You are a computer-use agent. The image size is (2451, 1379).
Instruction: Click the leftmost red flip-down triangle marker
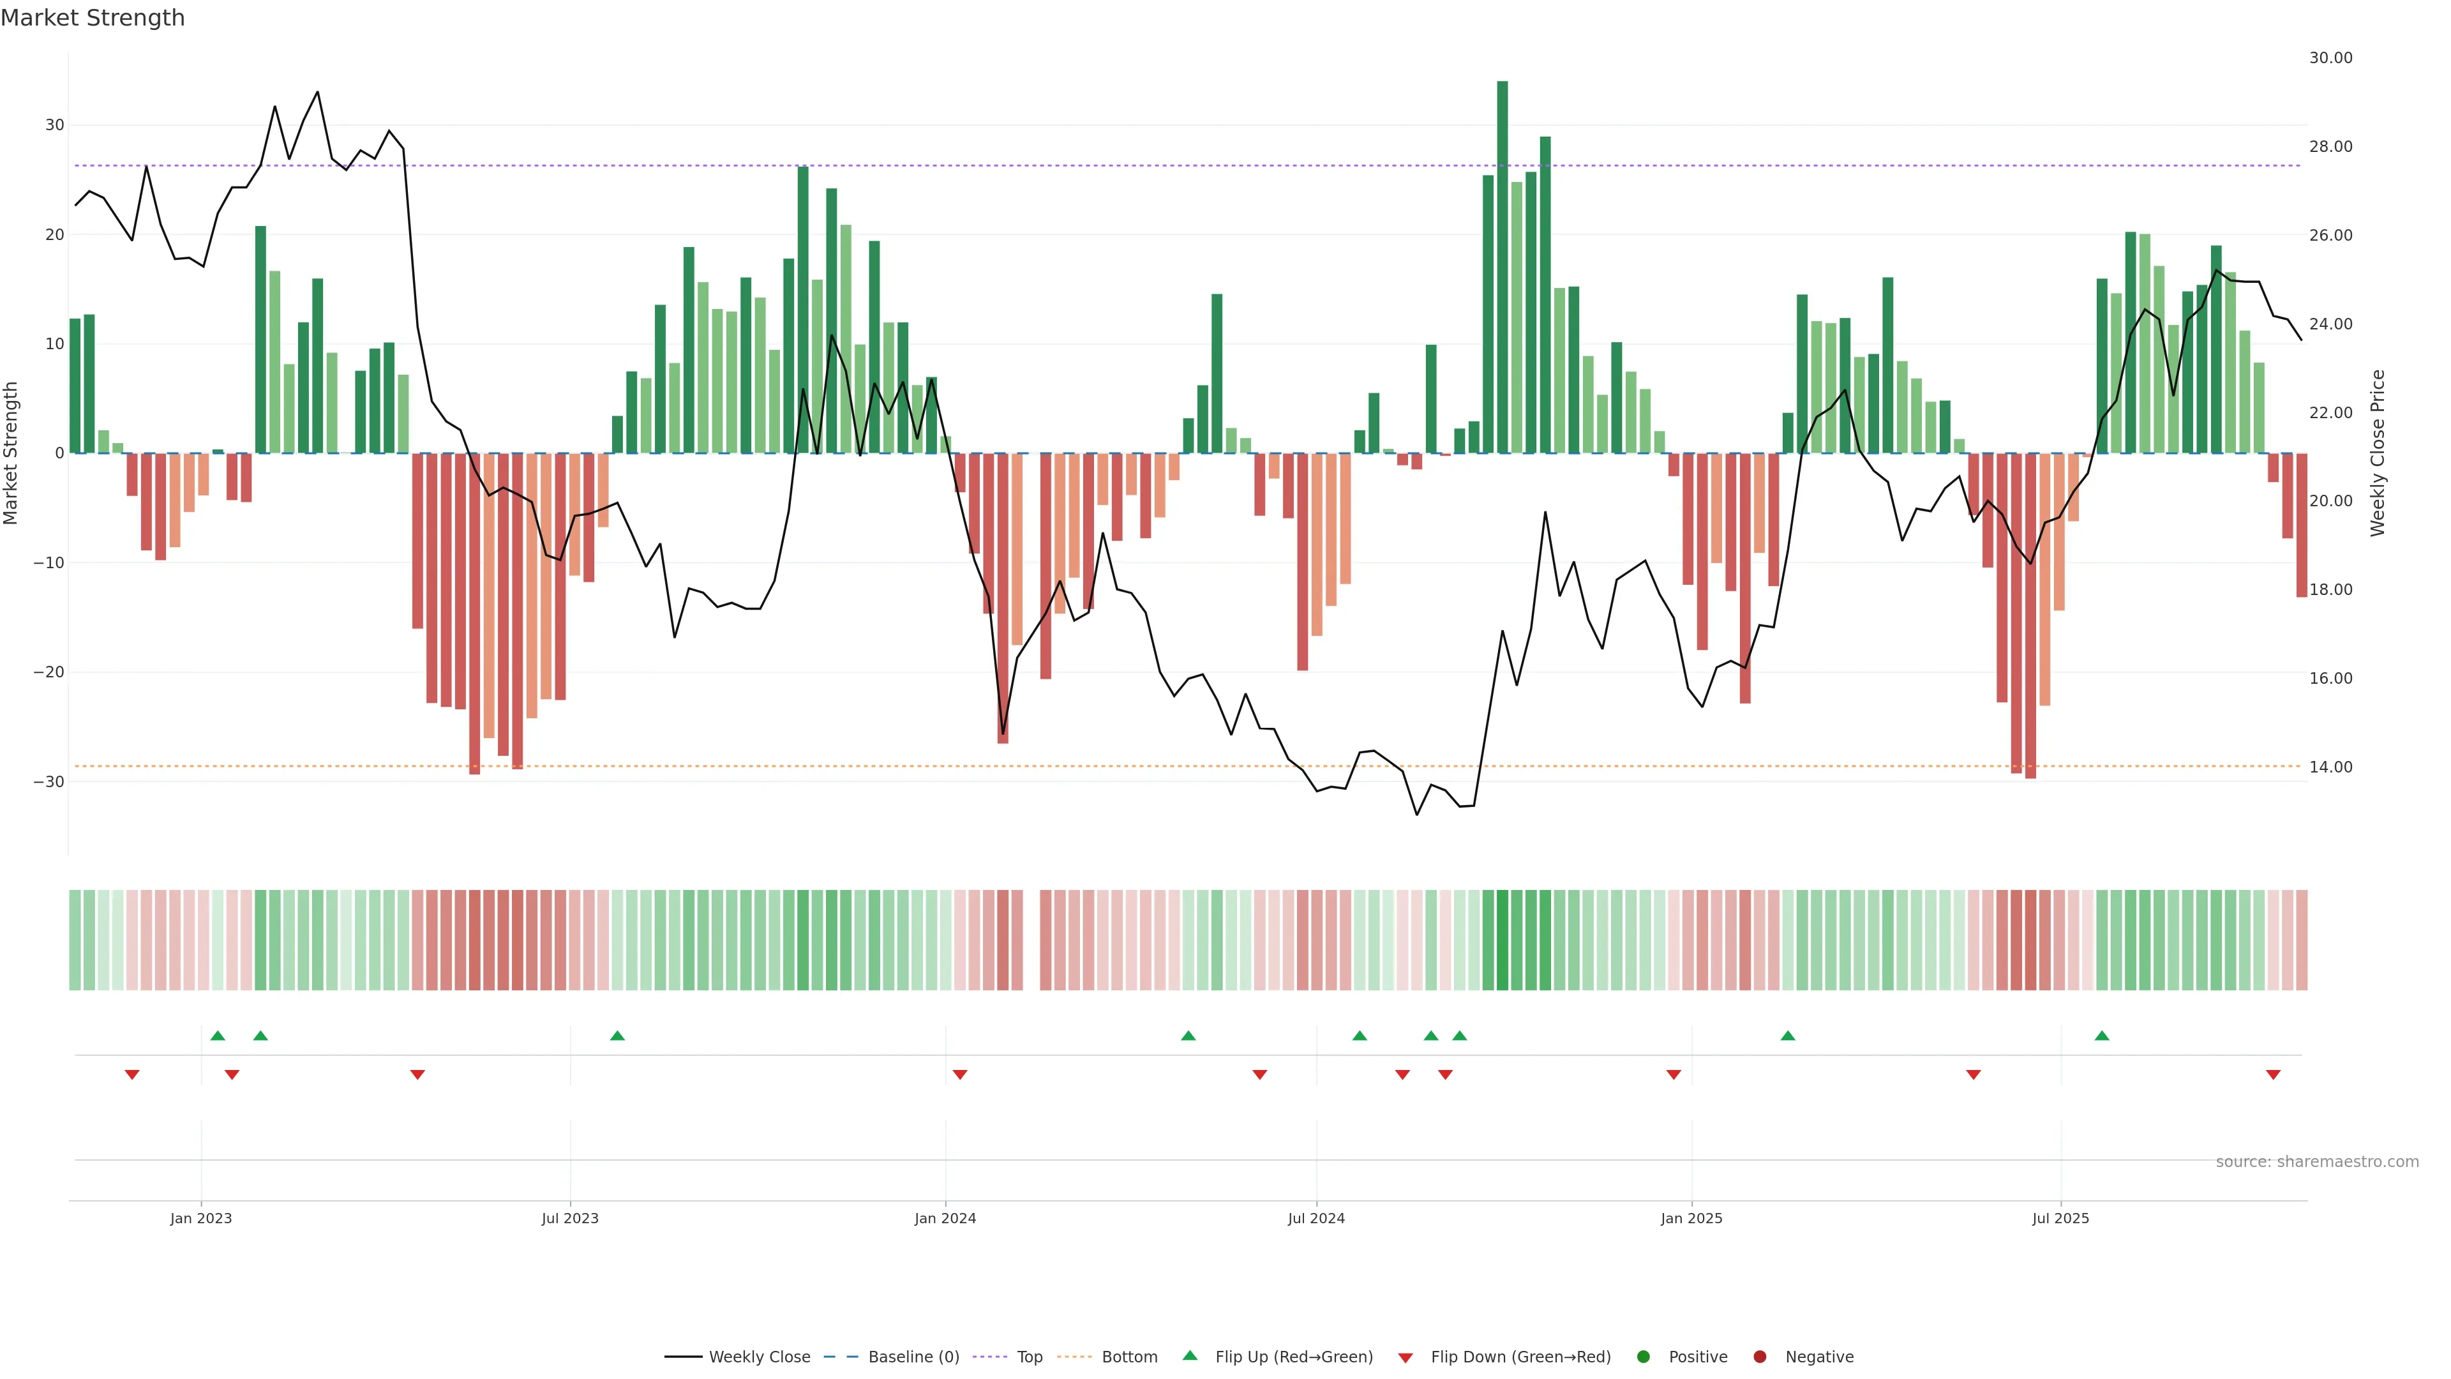point(132,1074)
